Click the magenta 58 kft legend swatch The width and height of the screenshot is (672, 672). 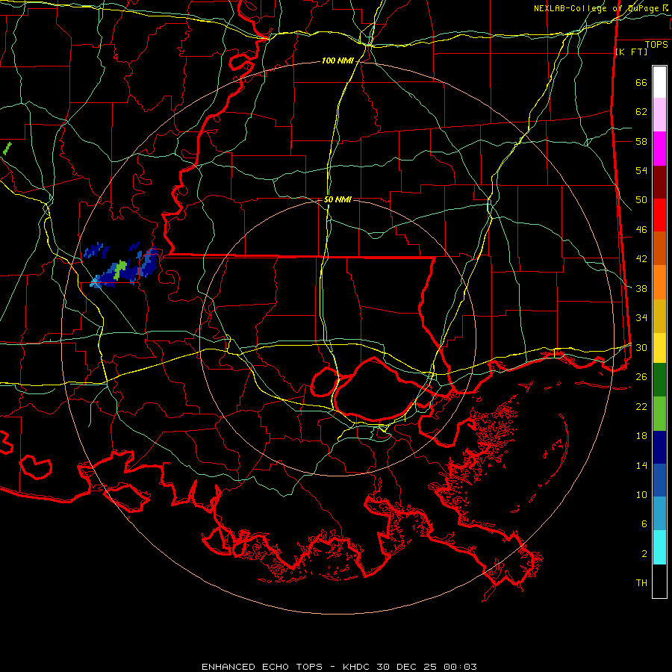[659, 149]
